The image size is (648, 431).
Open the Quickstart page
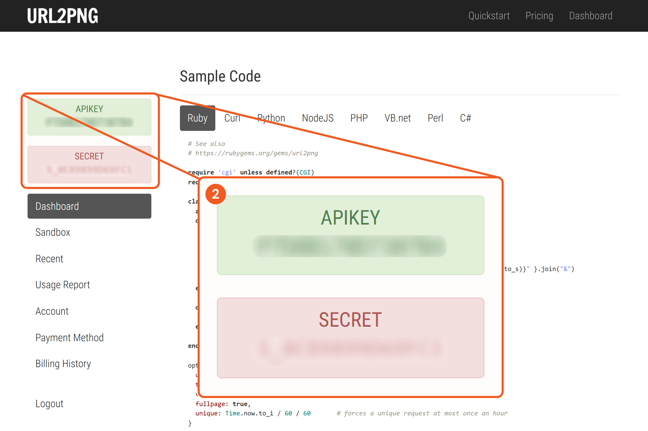pos(489,16)
